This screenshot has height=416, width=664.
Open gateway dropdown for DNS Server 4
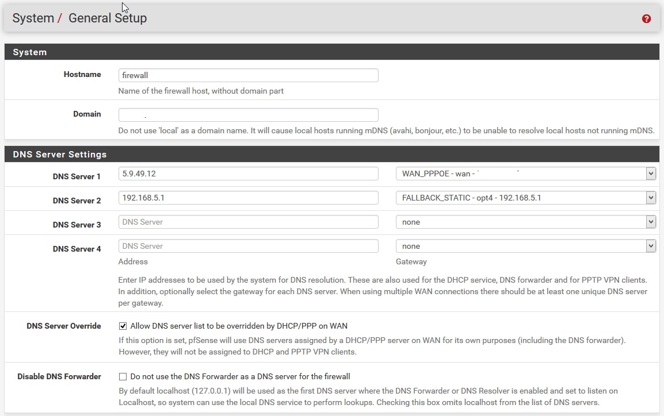(525, 246)
